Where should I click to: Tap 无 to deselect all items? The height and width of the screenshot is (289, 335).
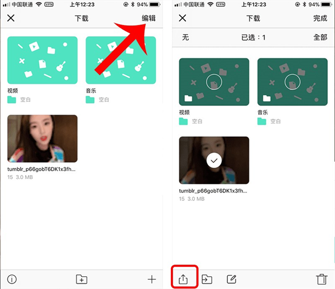(185, 38)
